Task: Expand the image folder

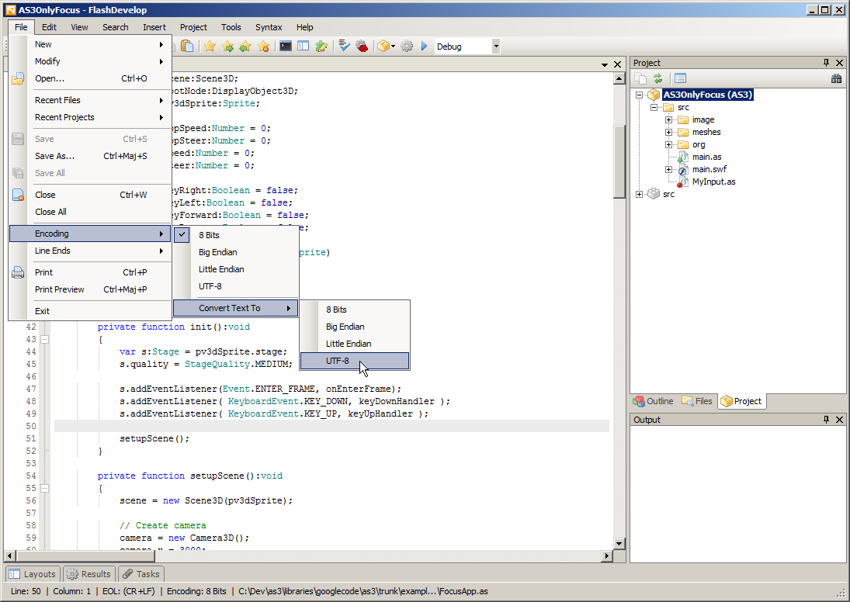Action: (668, 119)
